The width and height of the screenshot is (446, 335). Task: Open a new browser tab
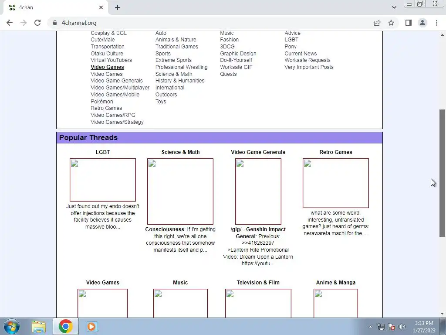(x=118, y=7)
